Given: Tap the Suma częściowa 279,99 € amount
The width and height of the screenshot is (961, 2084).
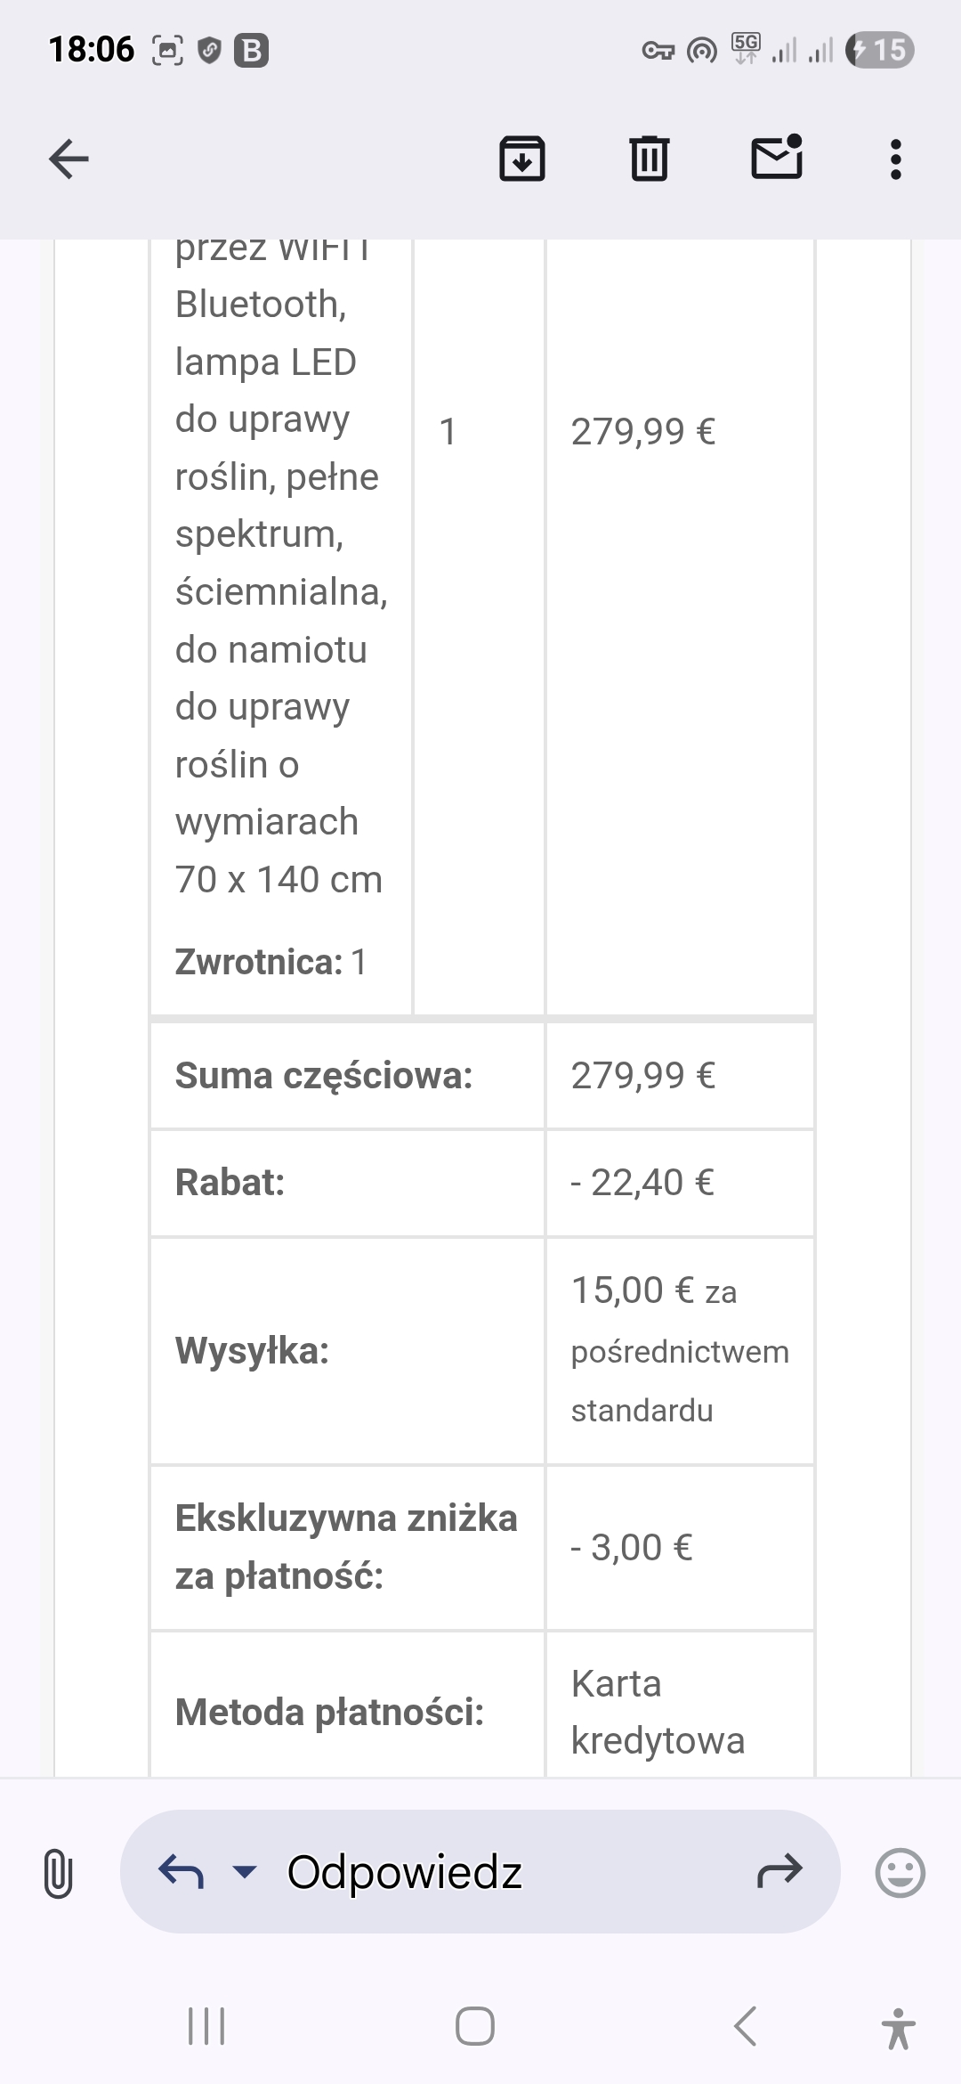Looking at the screenshot, I should point(643,1076).
